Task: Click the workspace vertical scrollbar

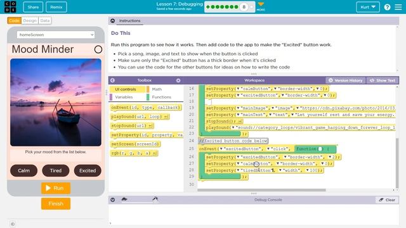Action: [397, 163]
